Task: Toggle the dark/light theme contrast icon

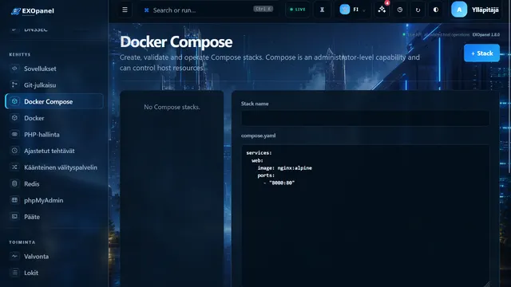Action: [436, 10]
